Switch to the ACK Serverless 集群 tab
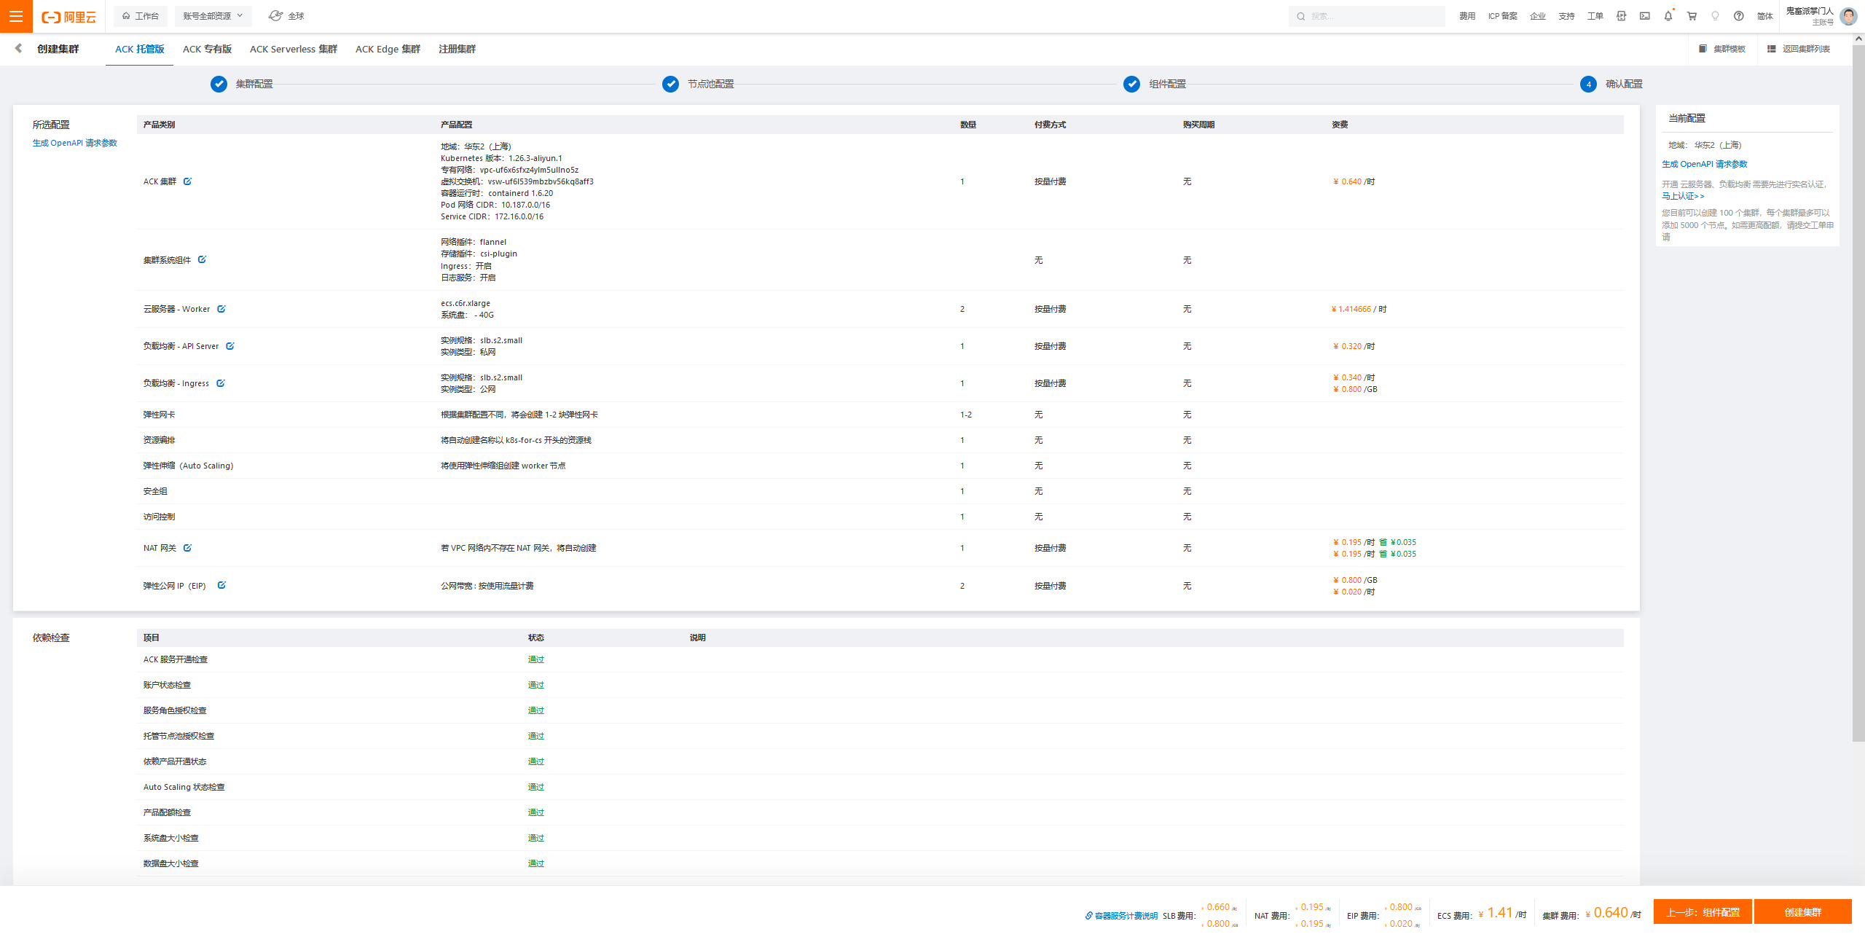This screenshot has height=937, width=1865. point(294,49)
